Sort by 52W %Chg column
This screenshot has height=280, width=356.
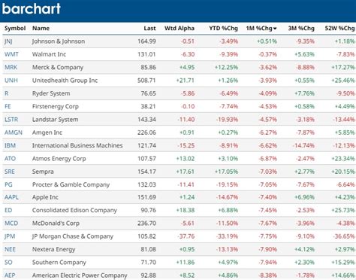[x=339, y=28]
